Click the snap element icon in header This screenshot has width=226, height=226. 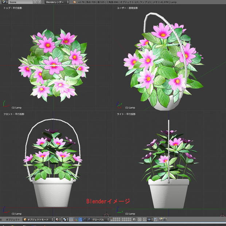pos(150,219)
